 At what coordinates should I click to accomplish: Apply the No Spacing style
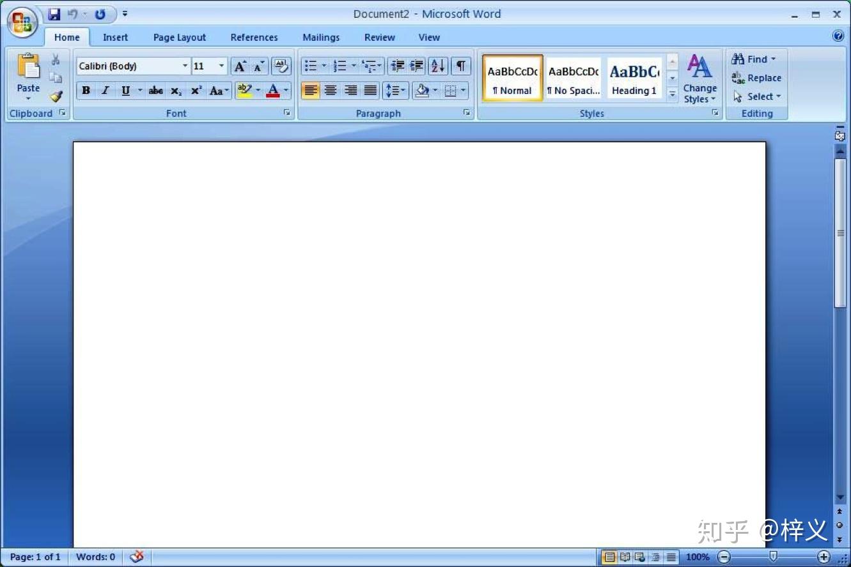(x=574, y=79)
